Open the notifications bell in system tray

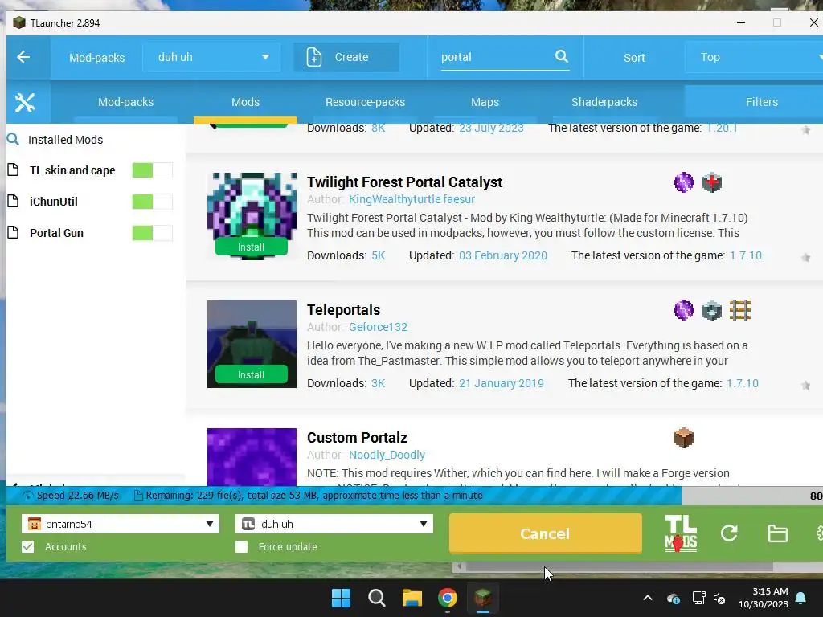tap(801, 598)
